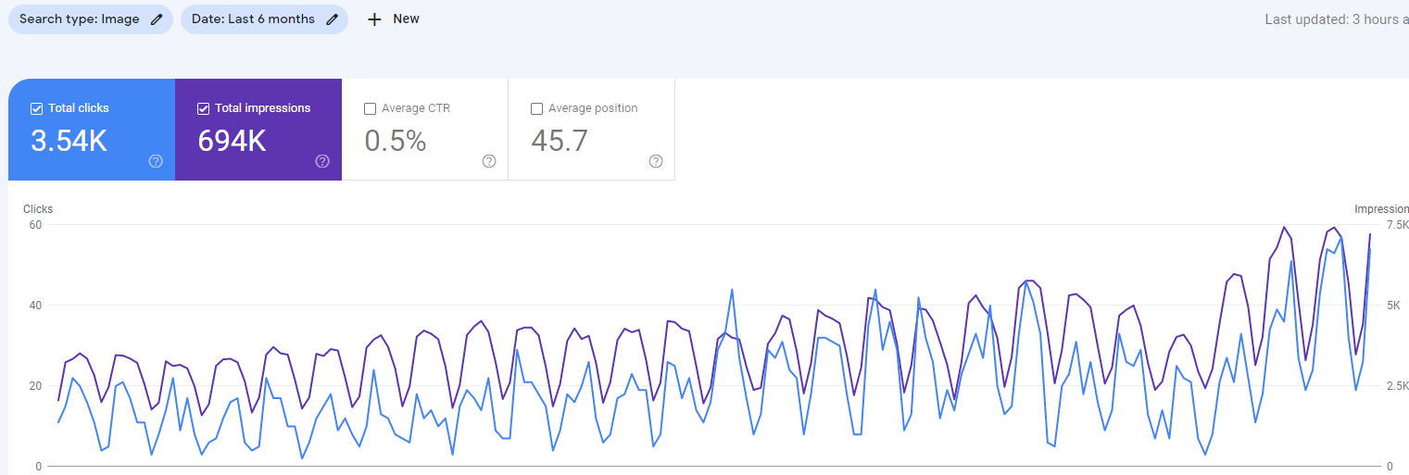Click the 45.7 average position value
The width and height of the screenshot is (1409, 475).
[560, 141]
